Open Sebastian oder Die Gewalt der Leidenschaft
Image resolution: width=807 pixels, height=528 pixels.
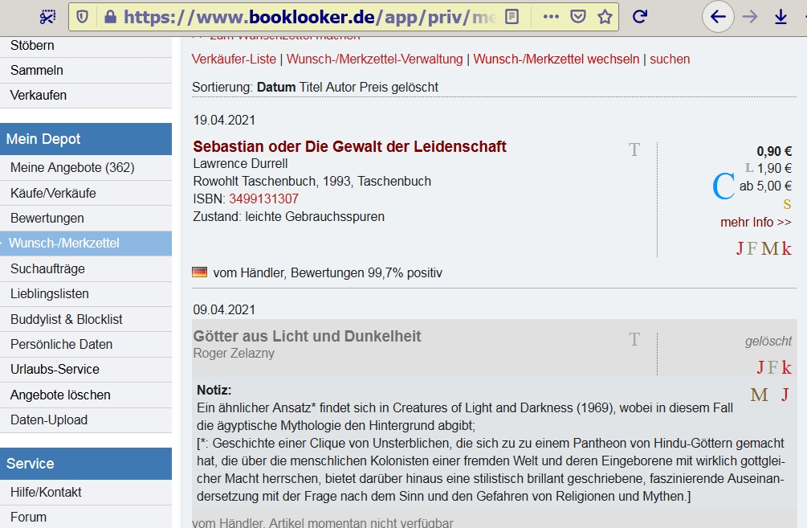349,147
